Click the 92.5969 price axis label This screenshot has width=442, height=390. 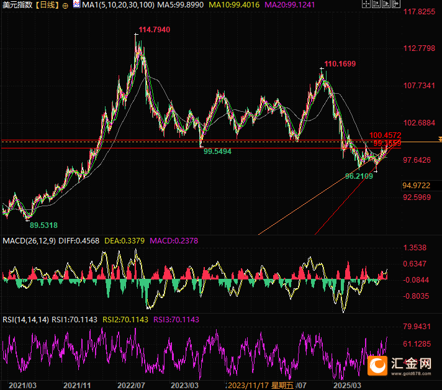coord(417,197)
